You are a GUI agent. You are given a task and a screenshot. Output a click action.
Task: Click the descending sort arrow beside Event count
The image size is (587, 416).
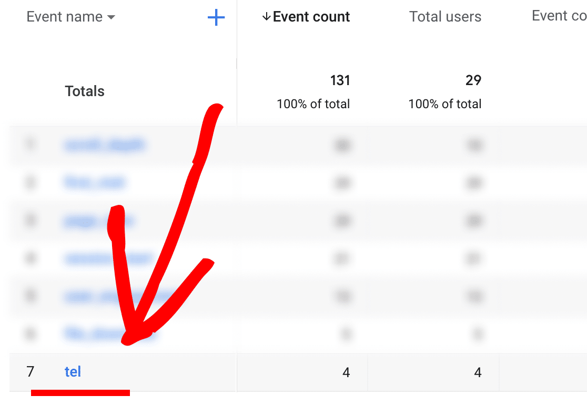tap(266, 16)
